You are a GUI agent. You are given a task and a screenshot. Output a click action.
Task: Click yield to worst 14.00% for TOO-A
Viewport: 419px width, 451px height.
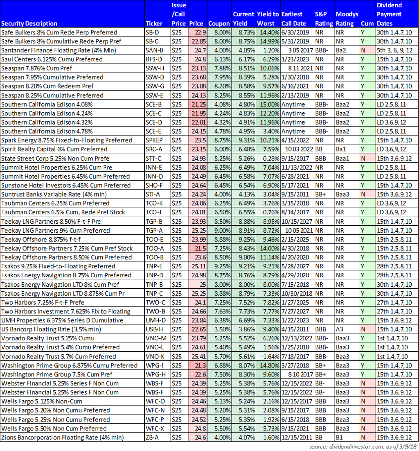click(x=268, y=248)
